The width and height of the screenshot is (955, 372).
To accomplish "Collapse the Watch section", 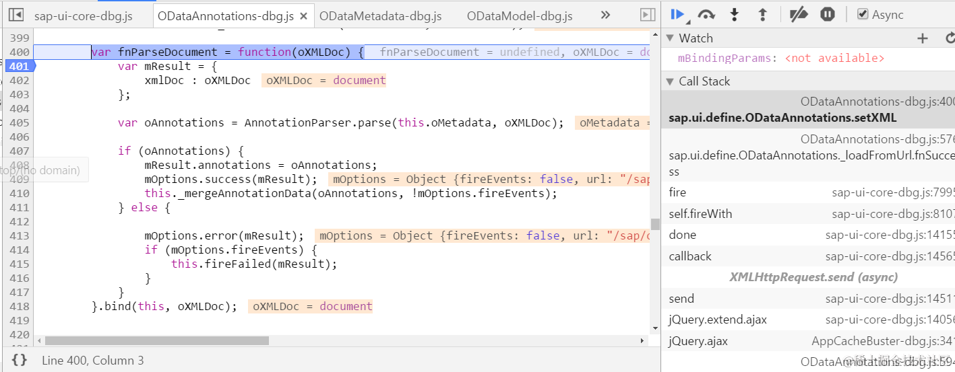I will coord(670,38).
